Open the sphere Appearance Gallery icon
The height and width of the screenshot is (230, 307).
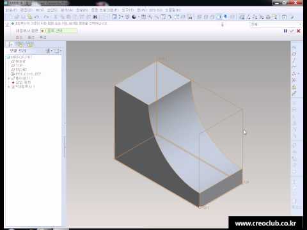134,17
